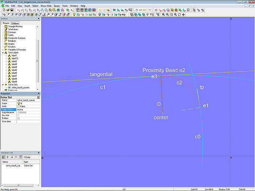The image size is (255, 191).
Task: Select the arrow pointer select tool
Action: (x=195, y=10)
